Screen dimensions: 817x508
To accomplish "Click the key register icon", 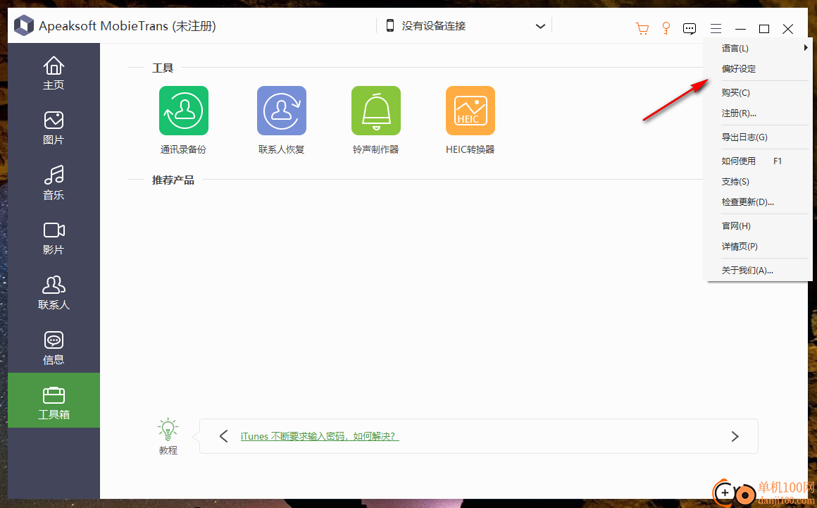I will 666,28.
